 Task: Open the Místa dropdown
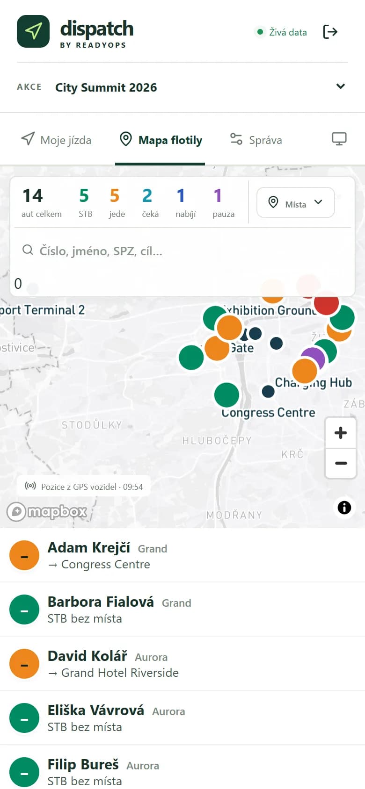(x=296, y=202)
